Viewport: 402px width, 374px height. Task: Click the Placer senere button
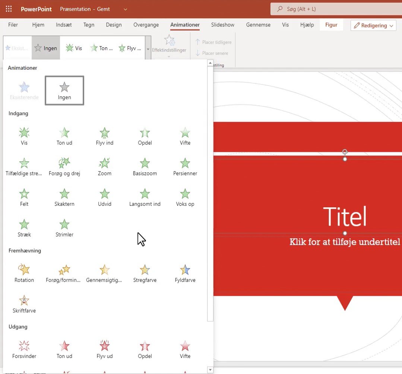pos(212,53)
